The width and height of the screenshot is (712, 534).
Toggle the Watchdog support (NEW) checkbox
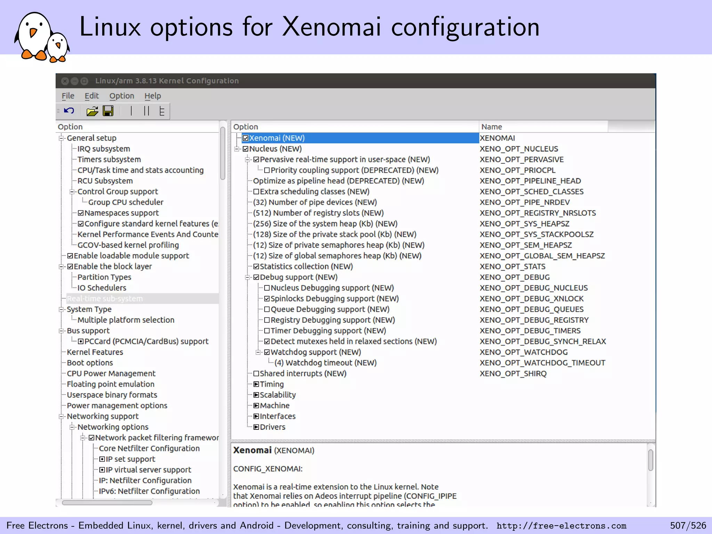pyautogui.click(x=267, y=352)
